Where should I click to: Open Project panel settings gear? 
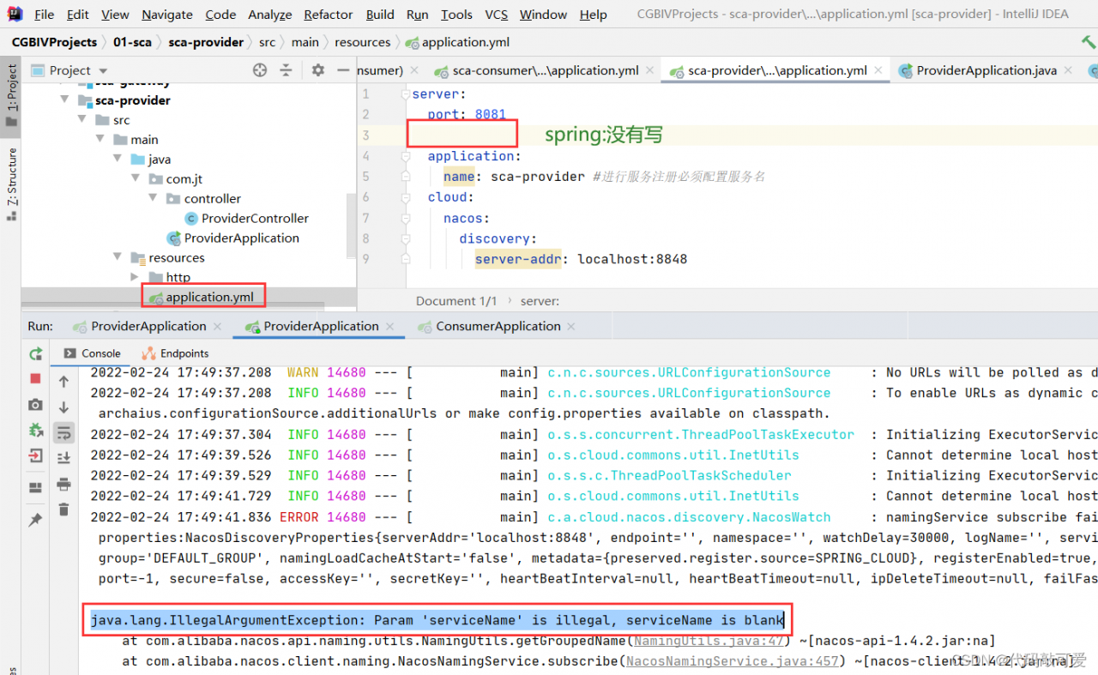pyautogui.click(x=318, y=70)
